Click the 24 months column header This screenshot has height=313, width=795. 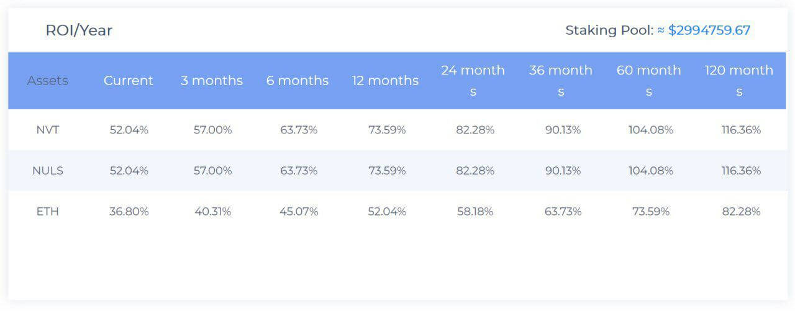pyautogui.click(x=473, y=81)
